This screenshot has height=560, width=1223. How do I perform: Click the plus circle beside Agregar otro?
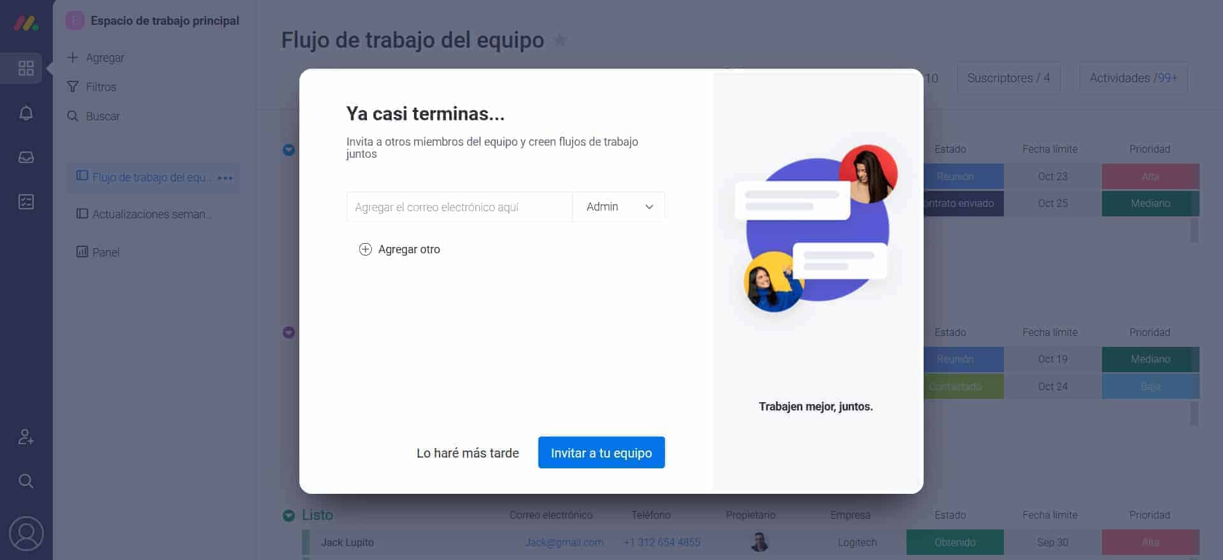[365, 249]
